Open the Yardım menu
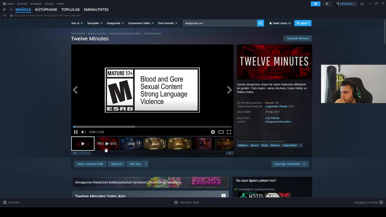Image resolution: width=386 pixels, height=217 pixels. [60, 4]
